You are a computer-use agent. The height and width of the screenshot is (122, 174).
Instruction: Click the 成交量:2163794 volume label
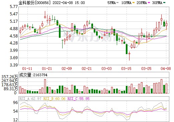click(x=33, y=75)
